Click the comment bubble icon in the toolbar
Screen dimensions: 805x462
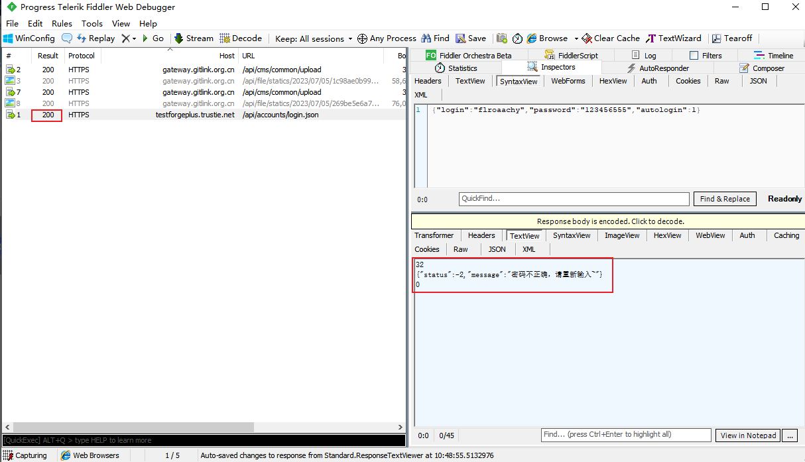click(x=67, y=38)
